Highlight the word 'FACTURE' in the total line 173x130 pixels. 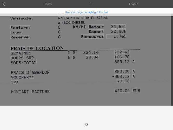point(41,92)
